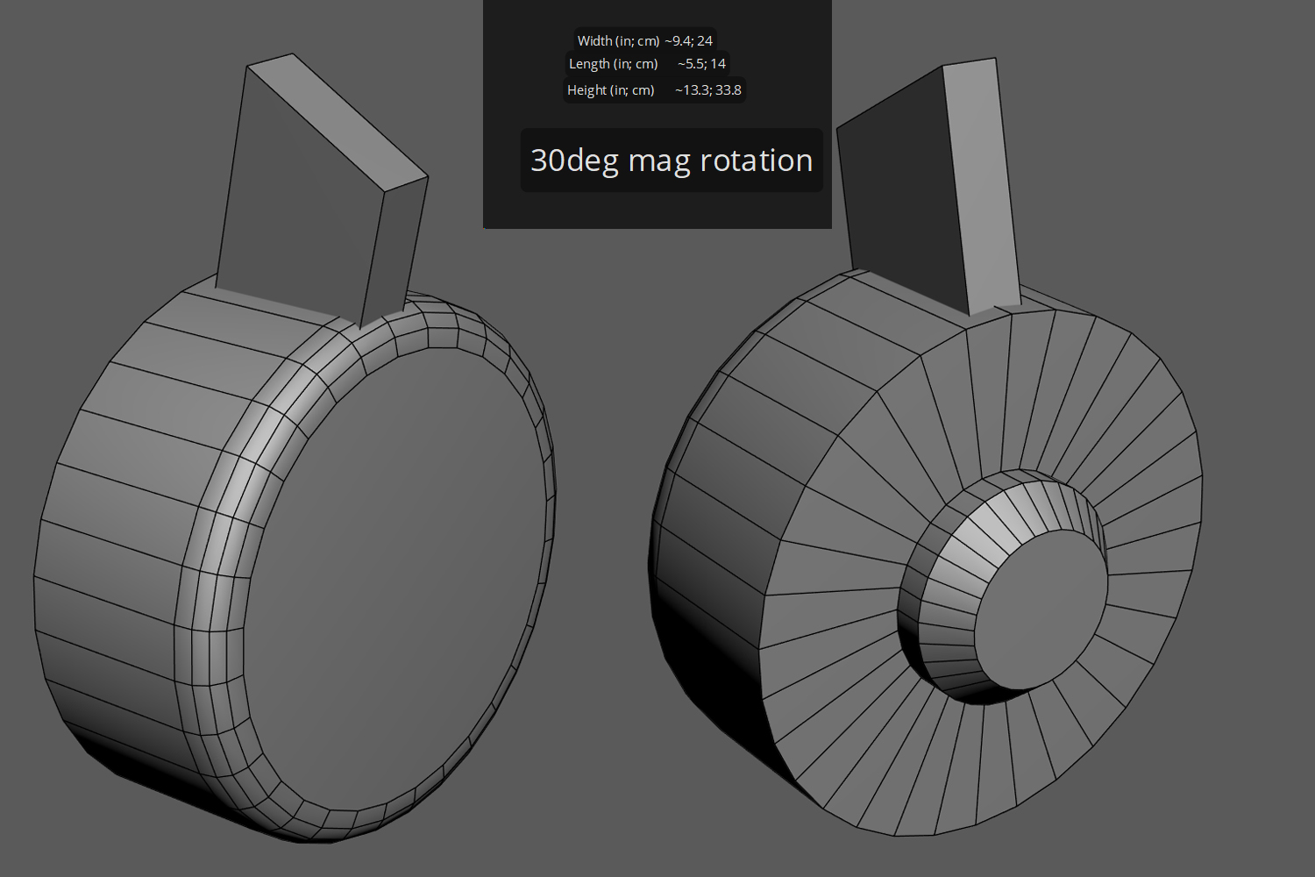Click the 'Height (in; cm)' label

pyautogui.click(x=610, y=89)
